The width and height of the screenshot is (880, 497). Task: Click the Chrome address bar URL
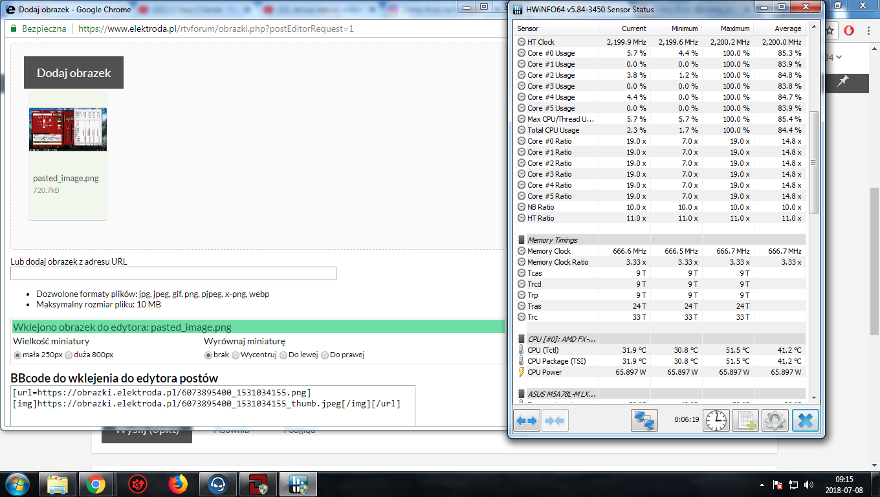(216, 28)
